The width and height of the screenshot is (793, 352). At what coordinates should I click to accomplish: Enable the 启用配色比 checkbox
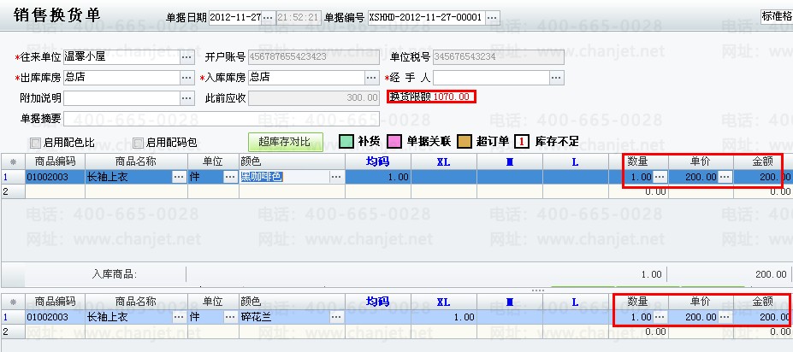[x=36, y=143]
